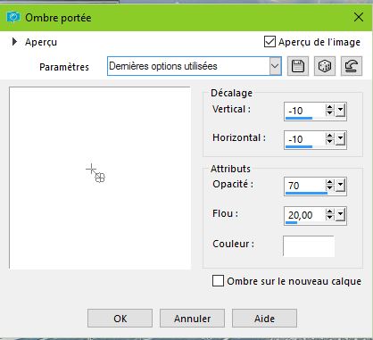
Task: Toggle the Aperçu de l'image checkbox
Action: 269,42
